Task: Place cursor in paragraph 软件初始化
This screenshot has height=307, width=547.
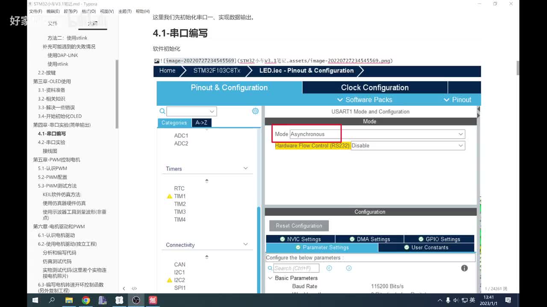Action: pos(167,49)
